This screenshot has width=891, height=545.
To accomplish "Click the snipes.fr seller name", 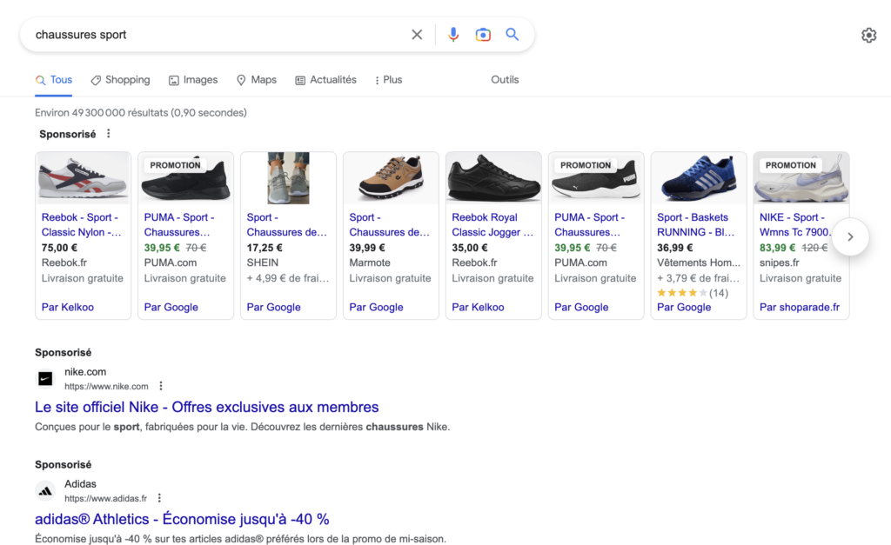I will [x=780, y=263].
